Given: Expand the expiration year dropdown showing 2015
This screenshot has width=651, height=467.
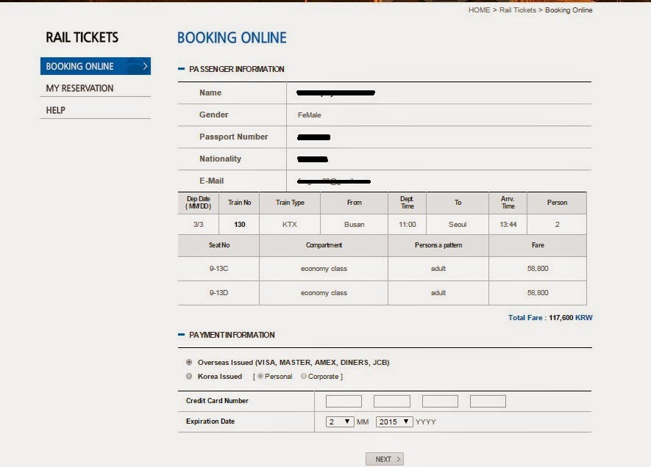Looking at the screenshot, I should pos(394,422).
